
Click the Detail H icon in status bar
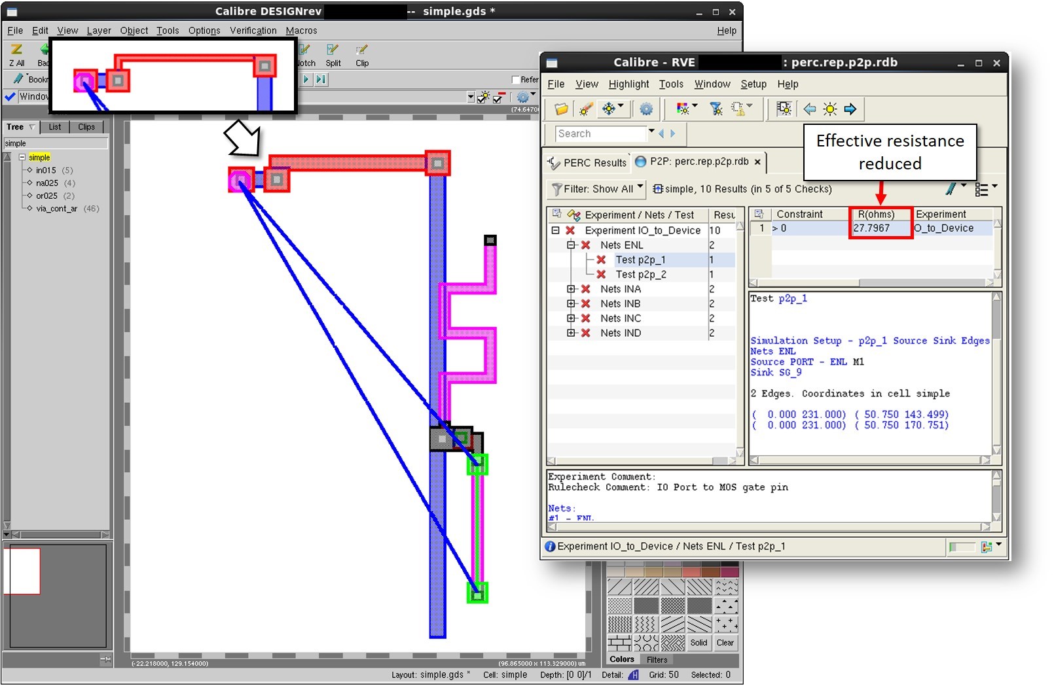pyautogui.click(x=633, y=675)
